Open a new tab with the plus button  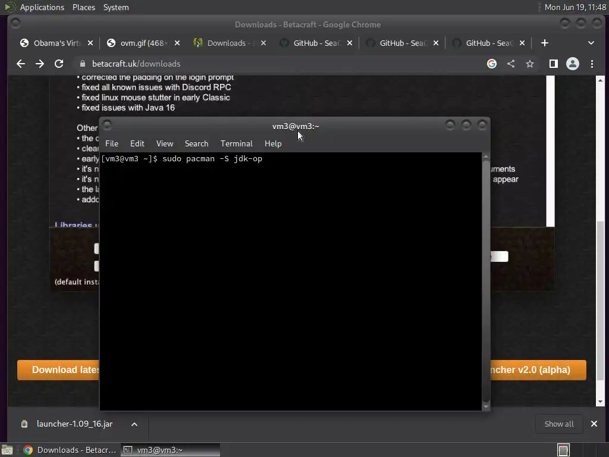point(545,43)
